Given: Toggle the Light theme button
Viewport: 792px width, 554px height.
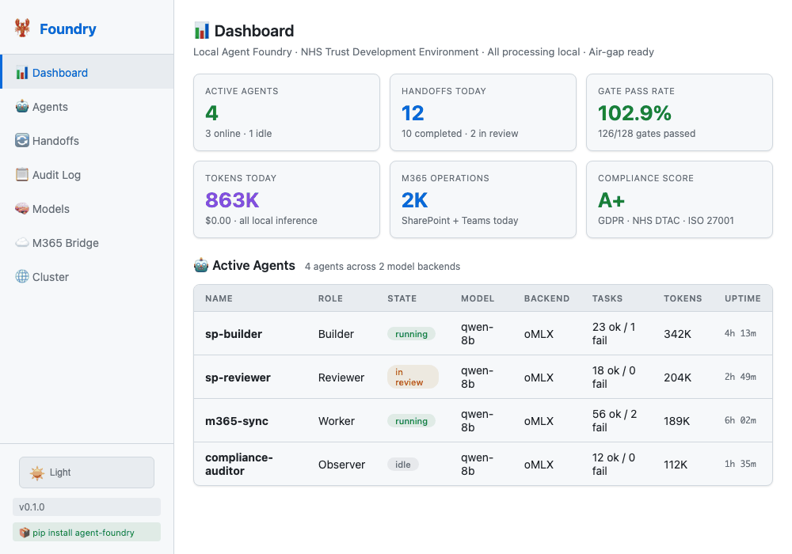Looking at the screenshot, I should click(87, 472).
